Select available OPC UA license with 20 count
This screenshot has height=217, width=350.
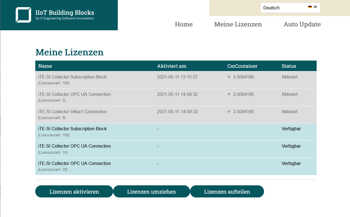coord(74,164)
